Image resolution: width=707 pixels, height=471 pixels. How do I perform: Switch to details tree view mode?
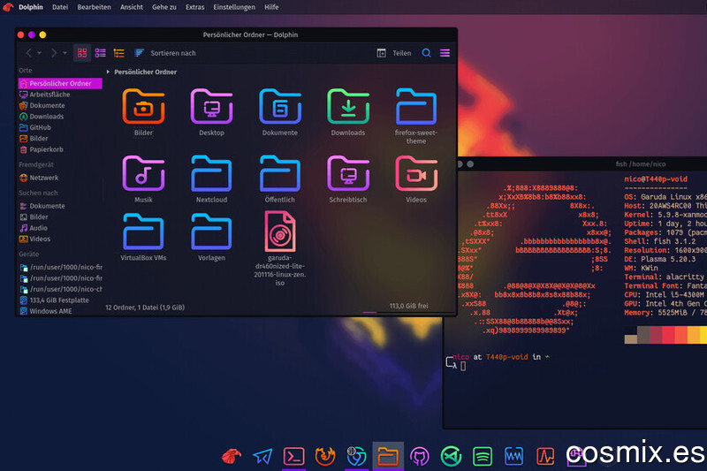[118, 53]
